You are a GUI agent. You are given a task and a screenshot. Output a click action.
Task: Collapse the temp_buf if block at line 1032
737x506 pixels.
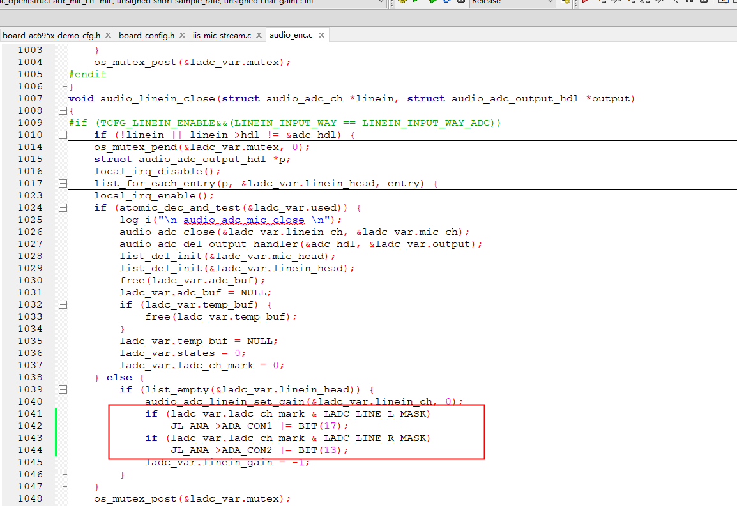tap(63, 304)
